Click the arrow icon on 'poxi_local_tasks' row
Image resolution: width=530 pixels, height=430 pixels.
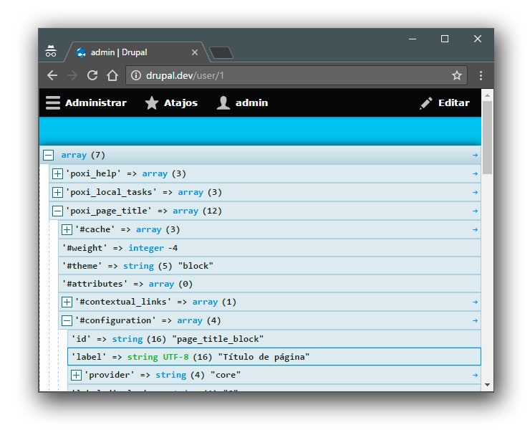(475, 192)
